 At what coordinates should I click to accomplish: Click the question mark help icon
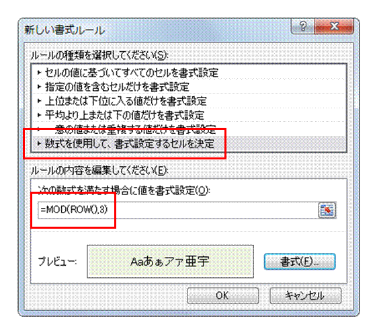point(302,26)
